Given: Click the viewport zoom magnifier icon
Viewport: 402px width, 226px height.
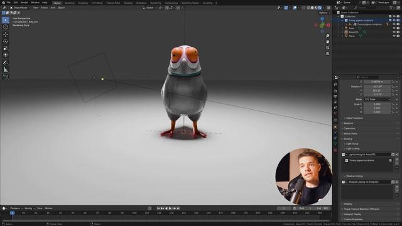Looking at the screenshot, I should tap(327, 36).
